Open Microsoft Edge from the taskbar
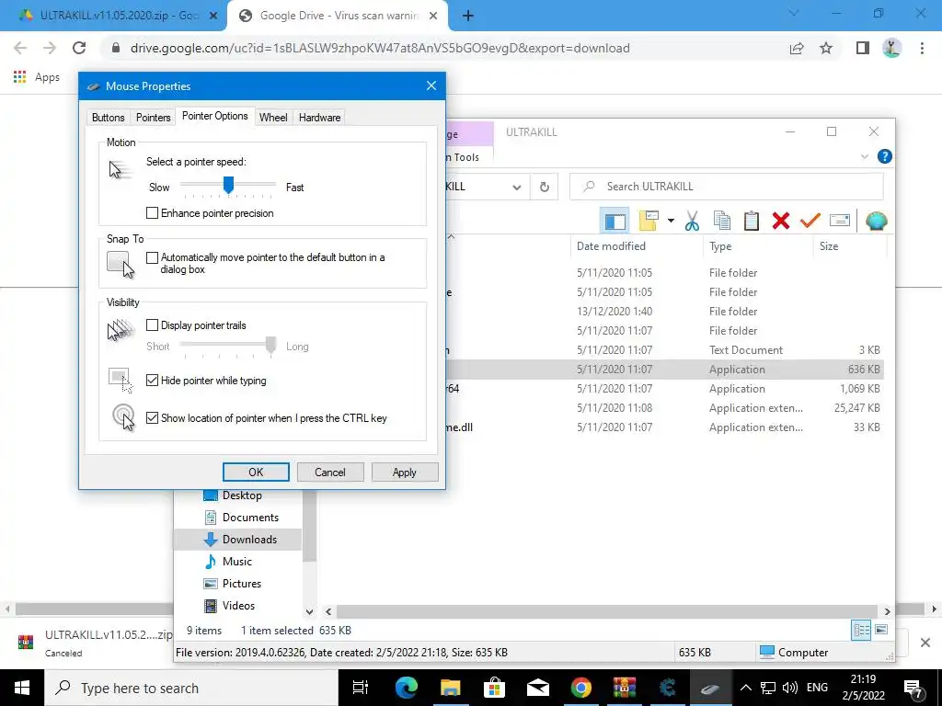The image size is (942, 706). [x=406, y=688]
